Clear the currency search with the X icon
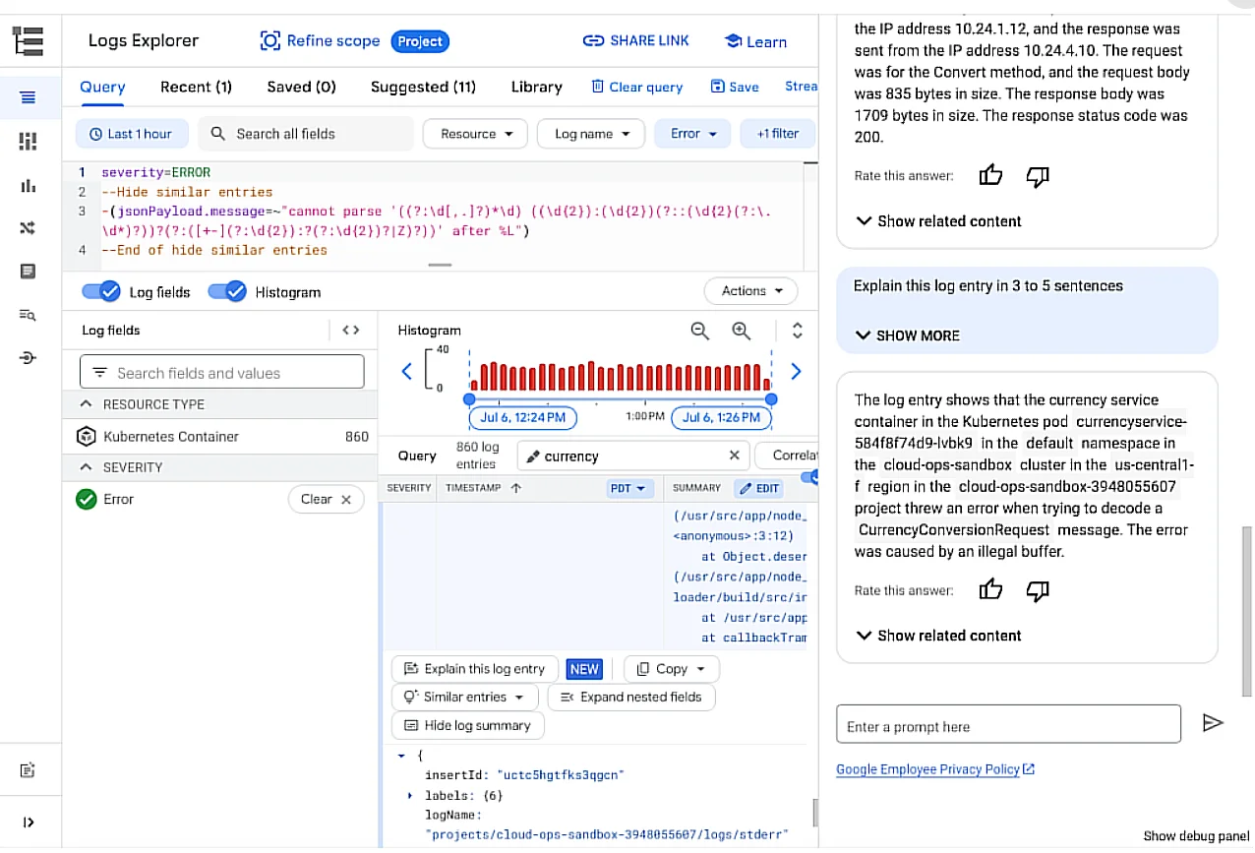Screen dimensions: 1255x853 click(x=734, y=456)
